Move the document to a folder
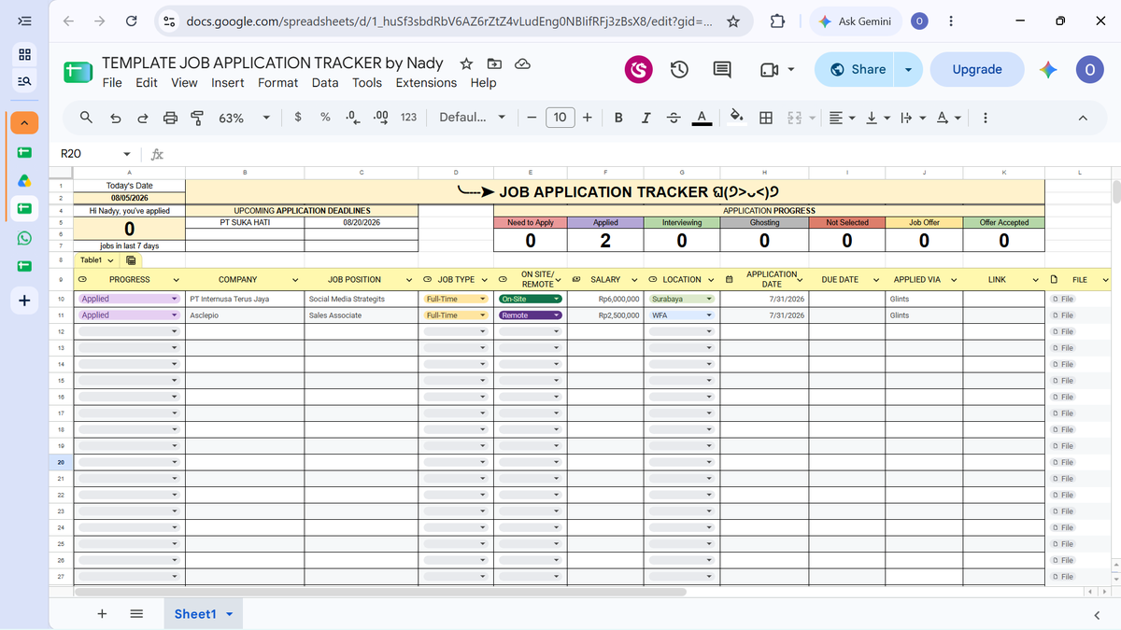This screenshot has width=1121, height=630. pyautogui.click(x=495, y=63)
